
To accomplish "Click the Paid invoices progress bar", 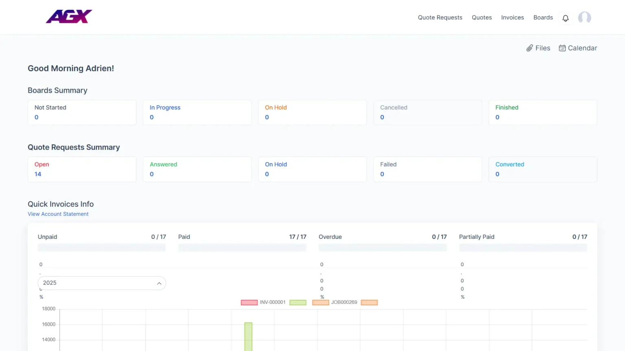I will point(242,247).
